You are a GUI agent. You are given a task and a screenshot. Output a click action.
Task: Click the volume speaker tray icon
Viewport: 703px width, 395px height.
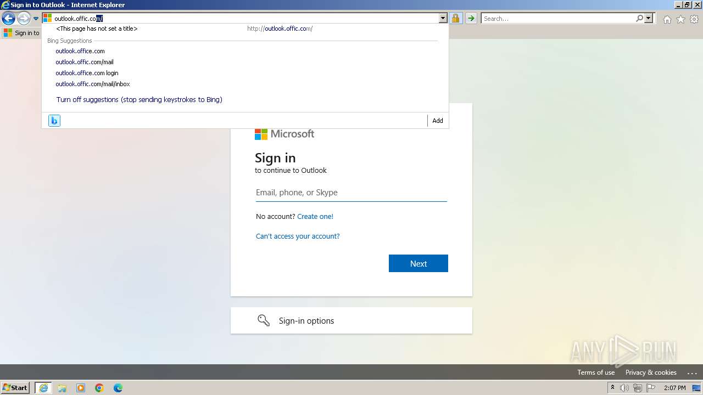[x=624, y=388]
